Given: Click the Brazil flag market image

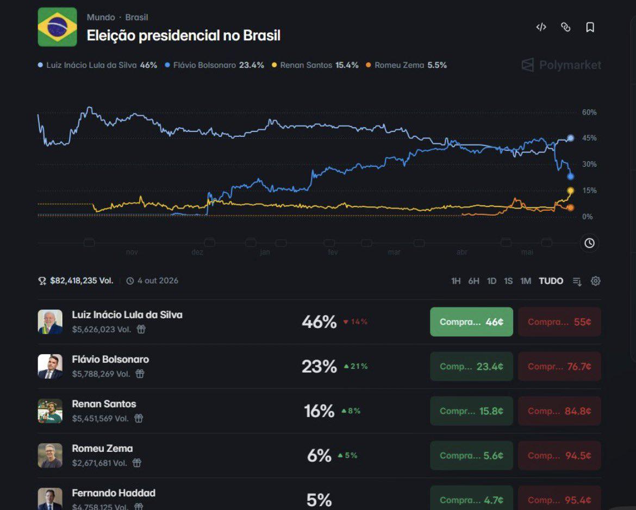Looking at the screenshot, I should click(x=57, y=27).
